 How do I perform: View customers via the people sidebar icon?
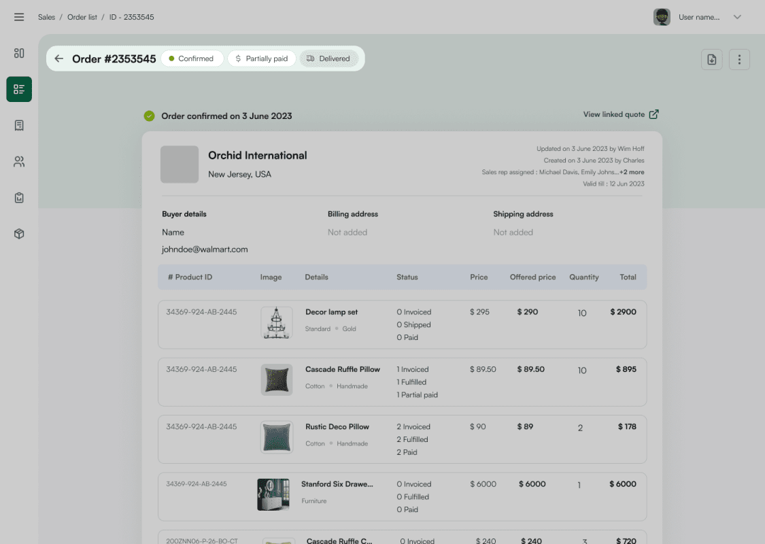(x=18, y=161)
